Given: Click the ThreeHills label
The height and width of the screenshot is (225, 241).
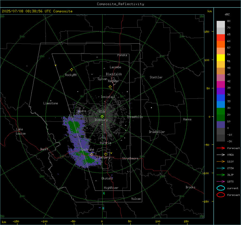Looking at the screenshot, I should 135,117.
